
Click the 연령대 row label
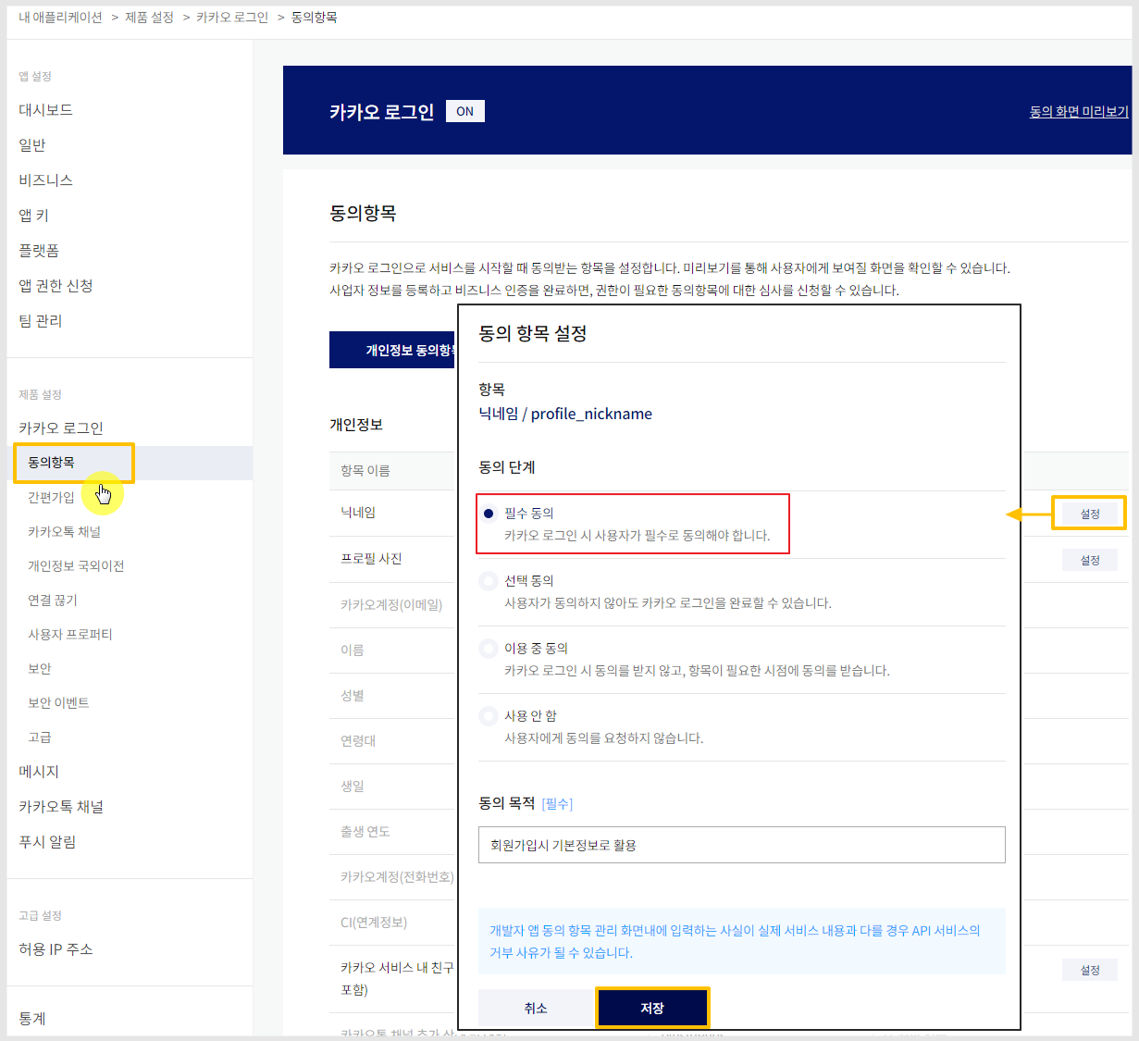(358, 741)
